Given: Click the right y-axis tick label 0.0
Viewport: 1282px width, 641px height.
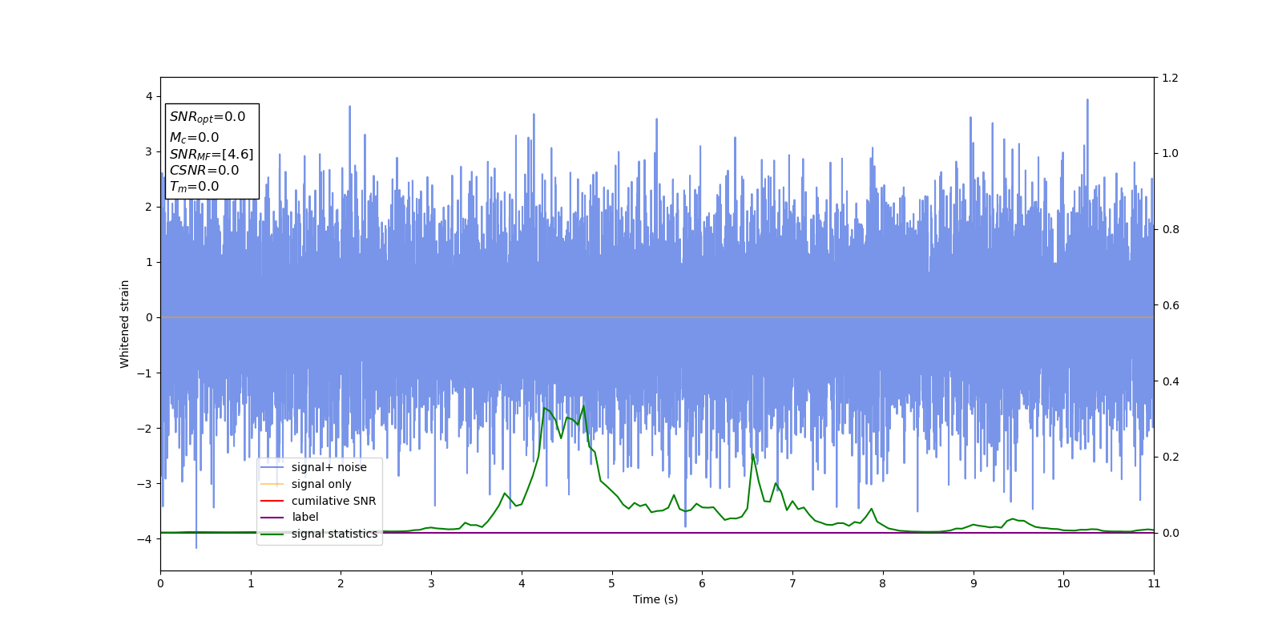Looking at the screenshot, I should [1171, 533].
